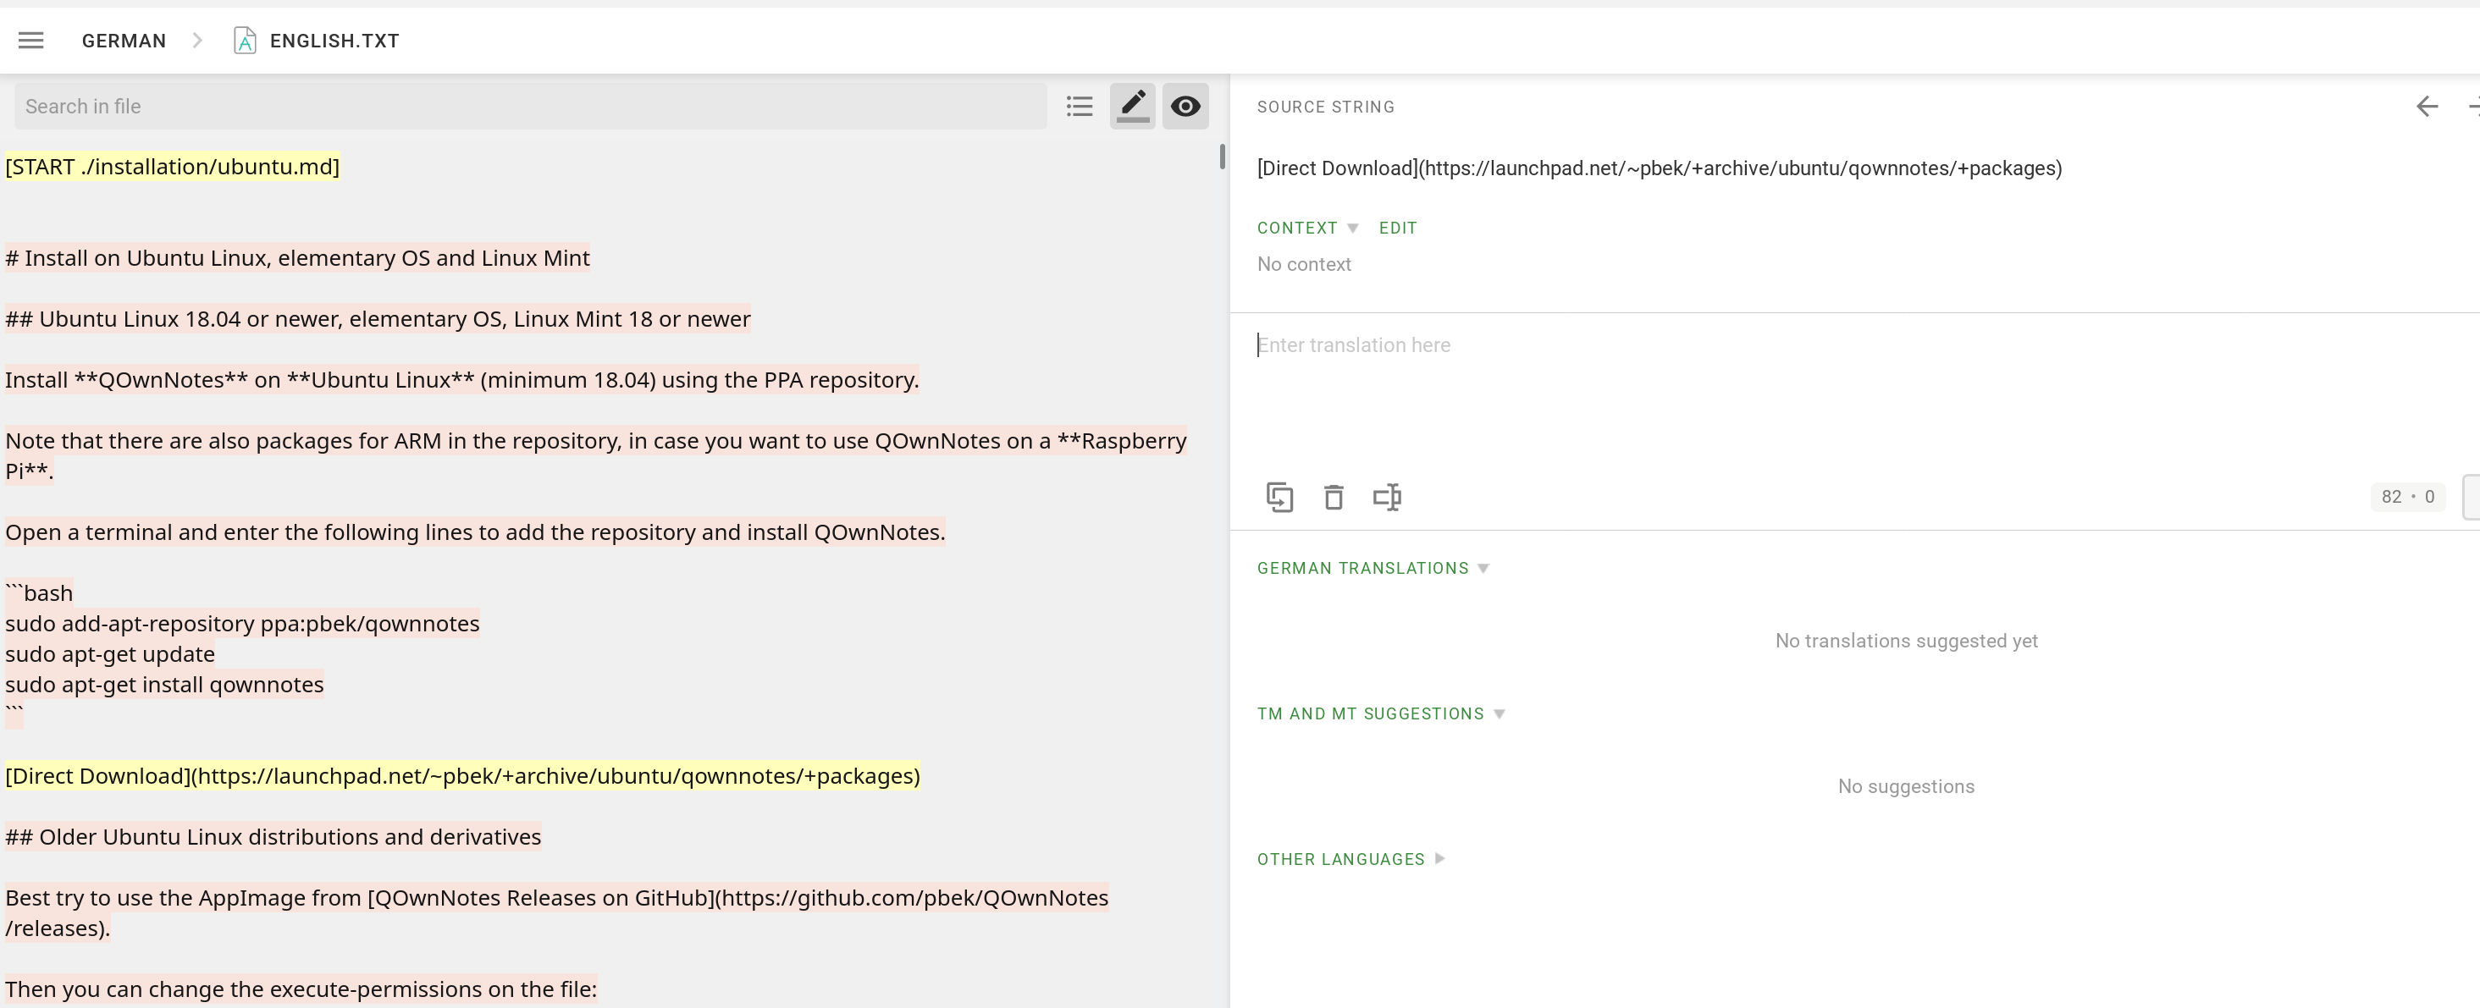This screenshot has height=1008, width=2480.
Task: Clear translation with trash icon
Action: pyautogui.click(x=1334, y=497)
